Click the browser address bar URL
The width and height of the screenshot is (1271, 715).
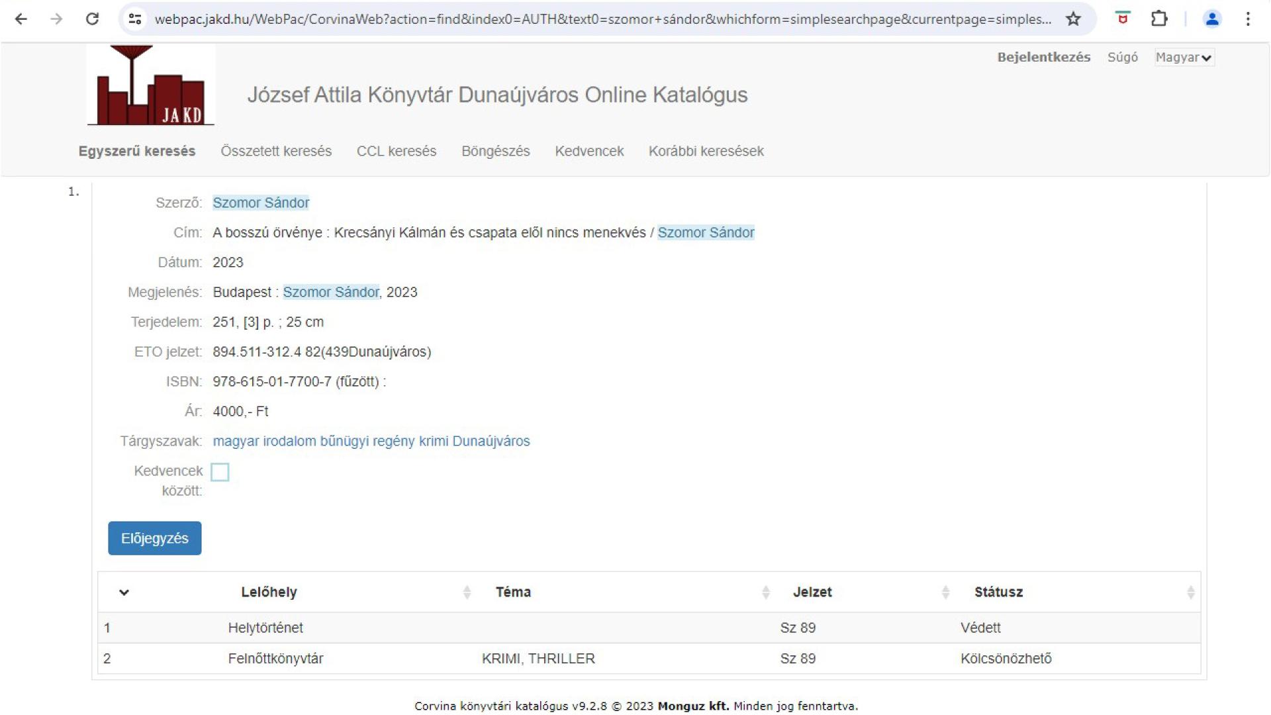pos(602,19)
